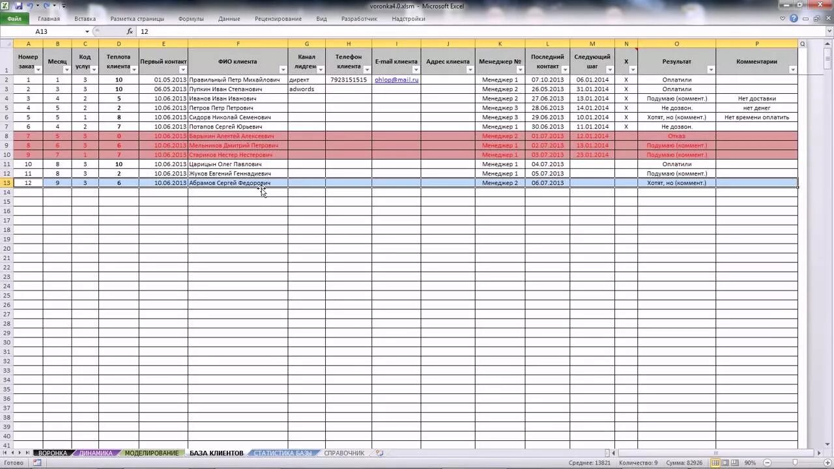Open filter dropdown for Результат column
The width and height of the screenshot is (834, 469).
711,70
